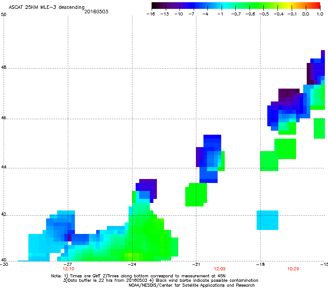Click the longitude -24 axis label

click(132, 265)
